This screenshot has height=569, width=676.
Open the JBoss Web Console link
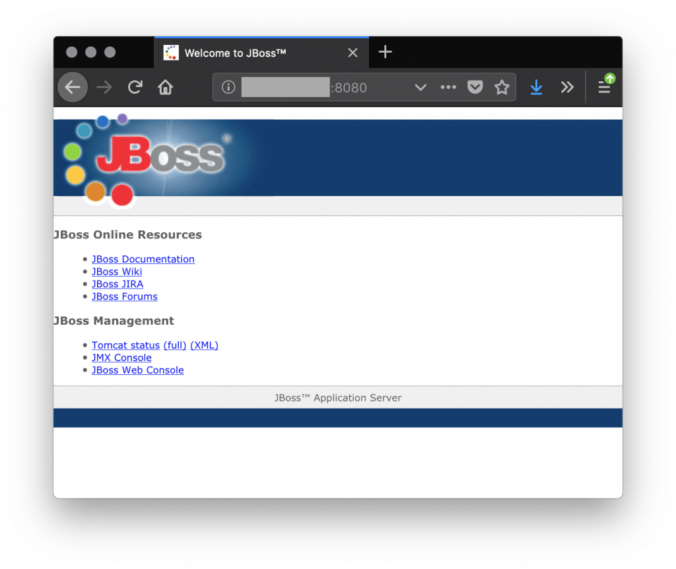[x=137, y=370]
